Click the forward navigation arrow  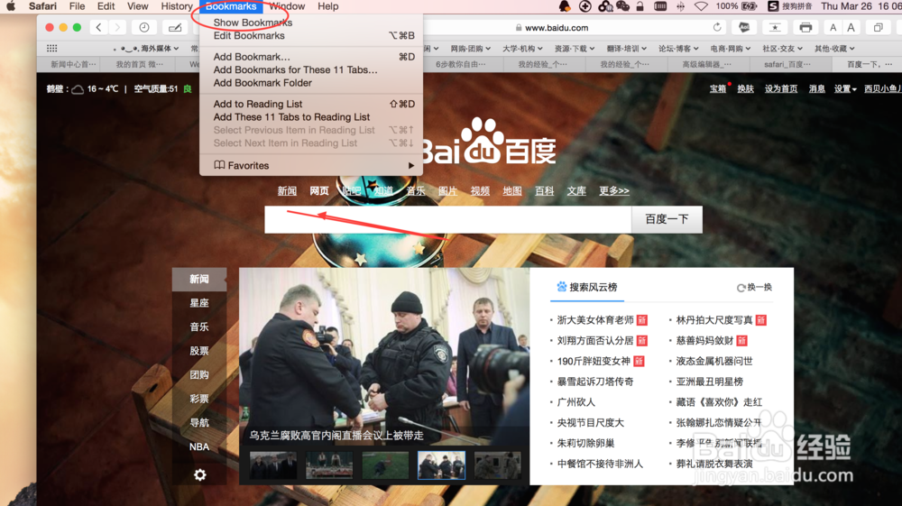(117, 28)
